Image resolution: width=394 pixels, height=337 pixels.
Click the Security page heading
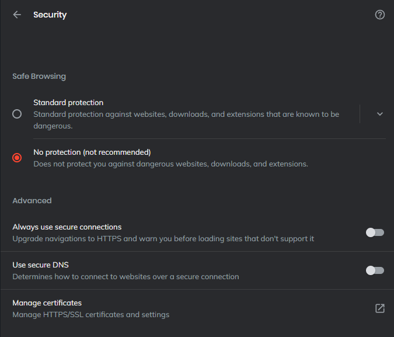click(x=50, y=15)
